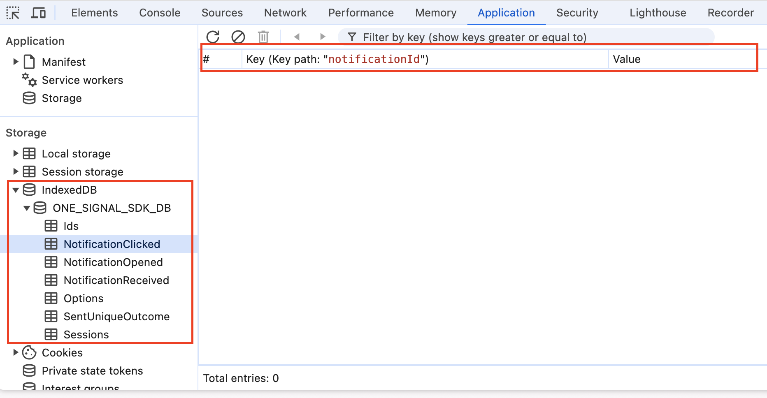
Task: Open the Elements tab
Action: (95, 13)
